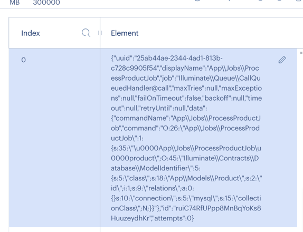Click blank area right of Element header
The image size is (303, 232).
[220, 33]
